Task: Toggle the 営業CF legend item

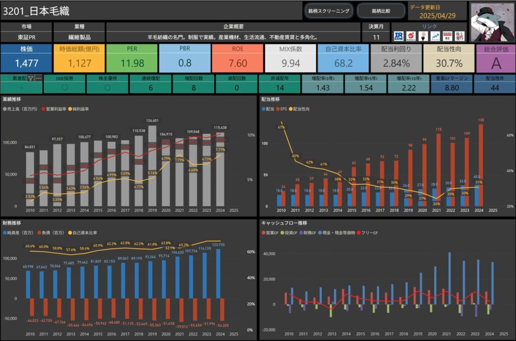Action: tap(270, 233)
